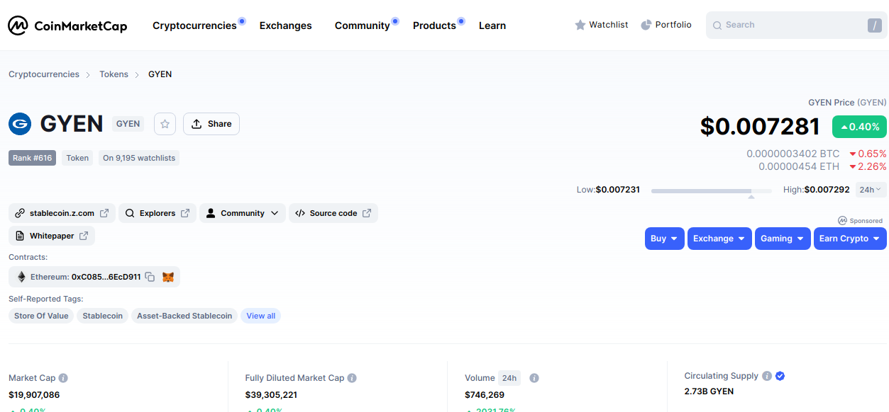Select the Volume 24h badge
Screen dimensions: 889x412
509,378
